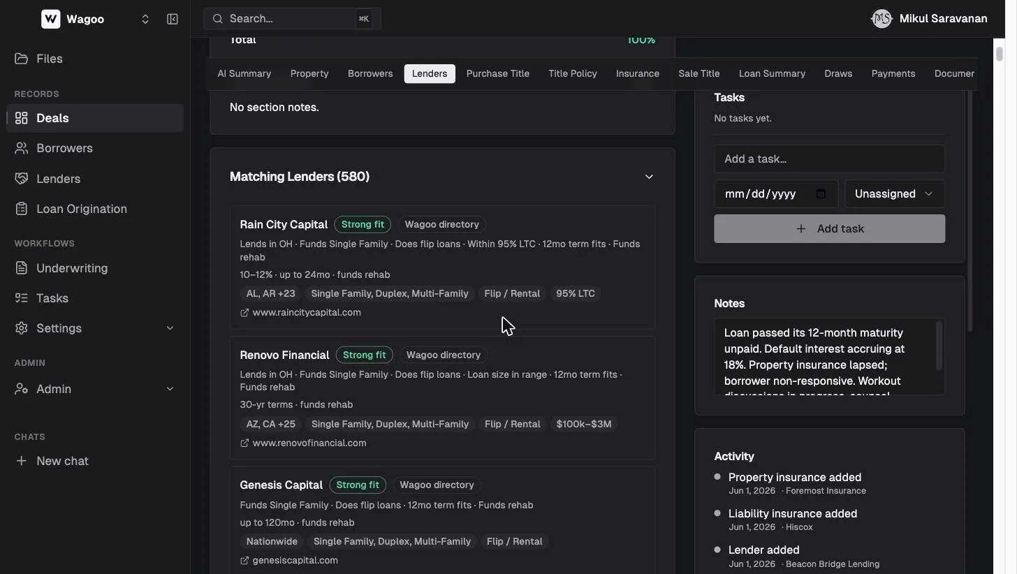
Task: Click the mm/dd/yyyy date field
Action: (775, 194)
